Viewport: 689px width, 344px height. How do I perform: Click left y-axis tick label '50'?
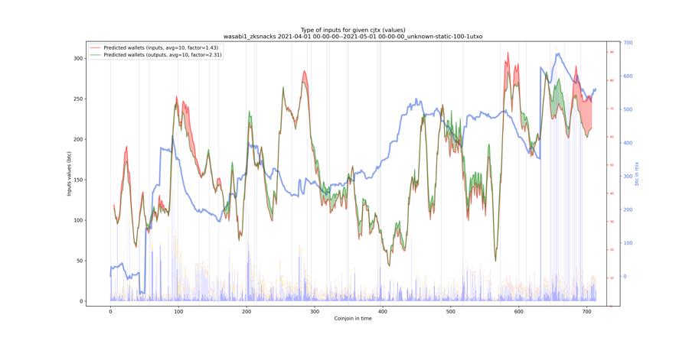point(79,261)
